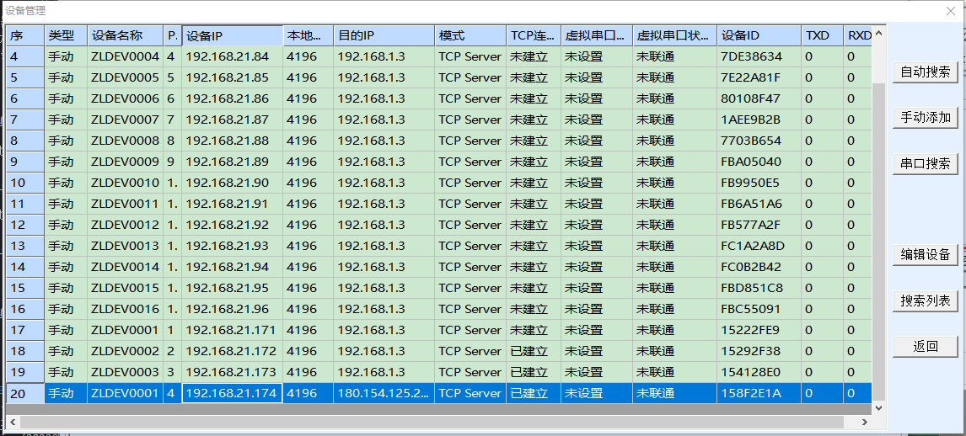Click 已建立 status in row 18
Screen dimensions: 966x436
534,351
